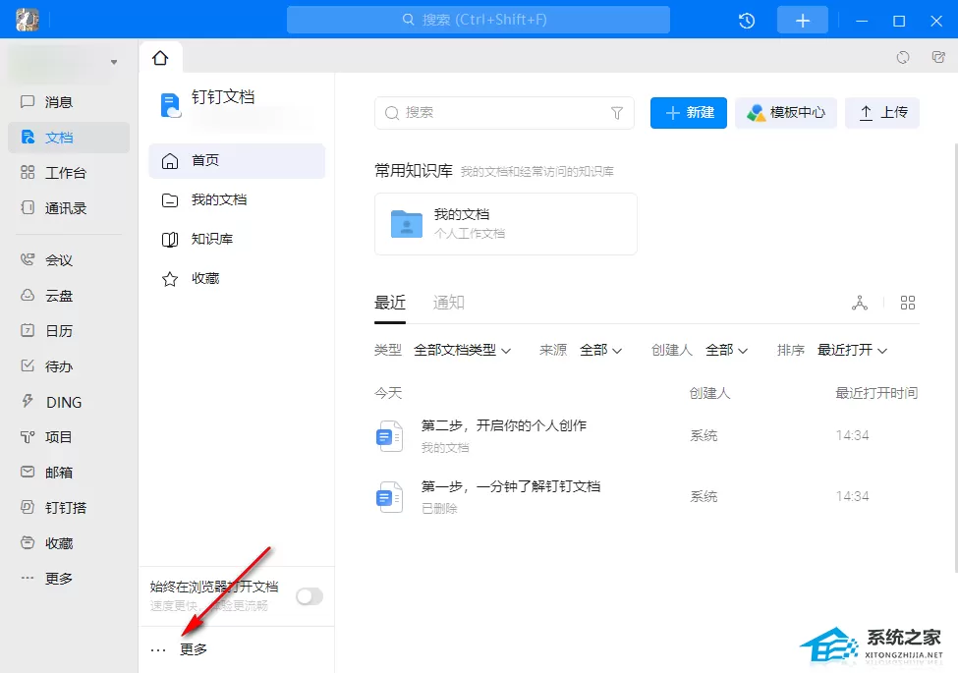Click the 最近打开时间 column header
Viewport: 958px width, 673px height.
(876, 393)
